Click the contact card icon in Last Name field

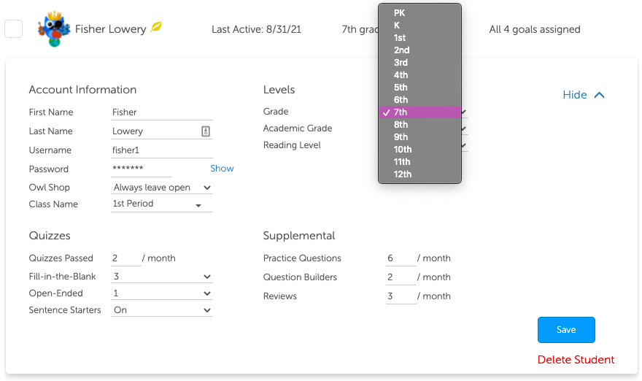click(206, 131)
